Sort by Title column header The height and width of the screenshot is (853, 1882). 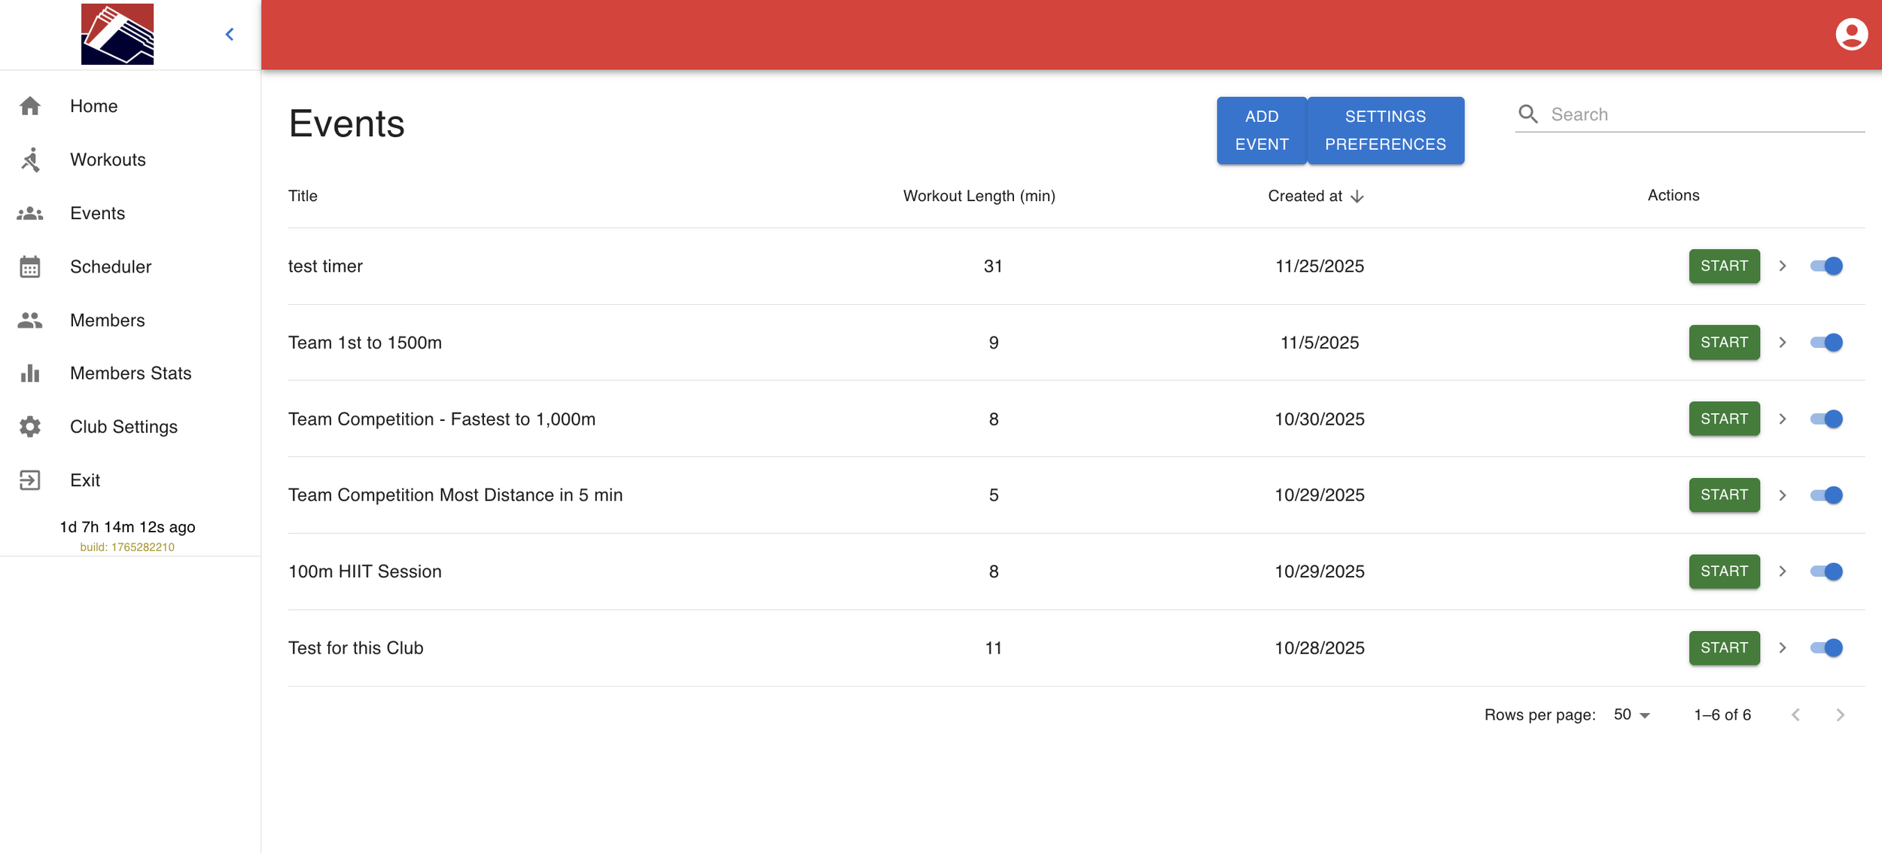pyautogui.click(x=303, y=196)
